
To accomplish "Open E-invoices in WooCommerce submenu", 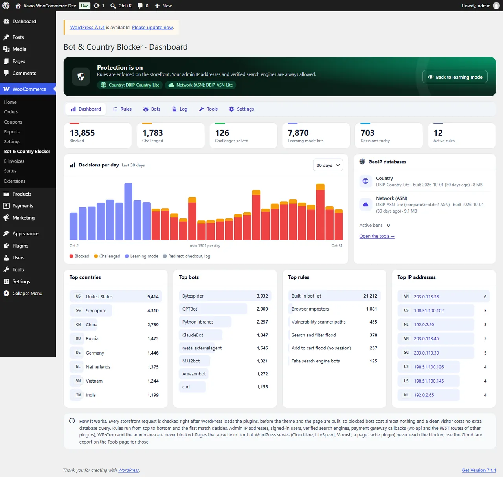I will pos(14,161).
